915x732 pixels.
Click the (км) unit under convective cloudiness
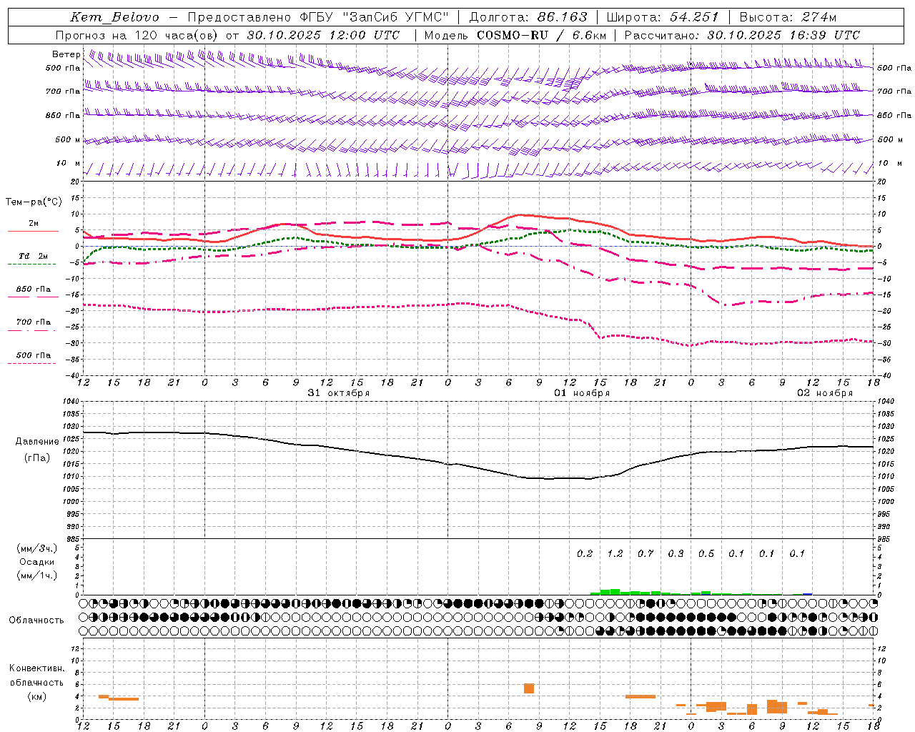(x=36, y=696)
